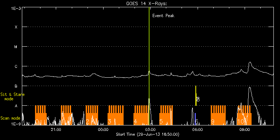Click the 'A' flare class axis label

coord(16,106)
